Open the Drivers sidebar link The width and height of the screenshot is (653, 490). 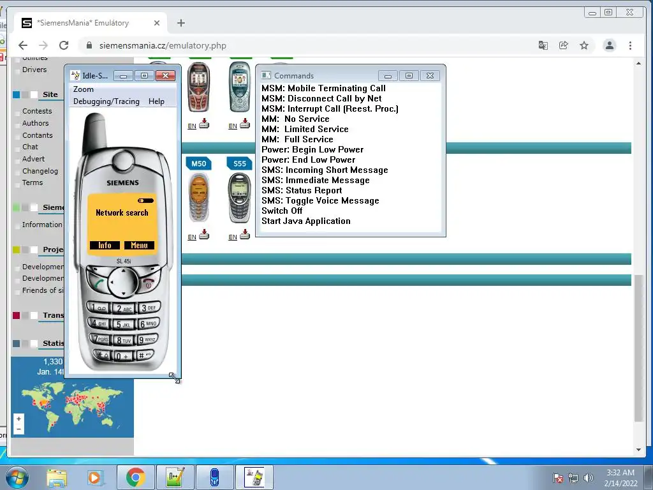point(34,70)
